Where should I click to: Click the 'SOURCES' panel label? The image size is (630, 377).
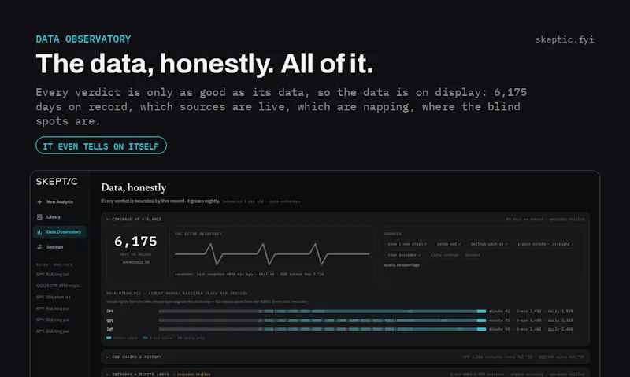click(392, 234)
